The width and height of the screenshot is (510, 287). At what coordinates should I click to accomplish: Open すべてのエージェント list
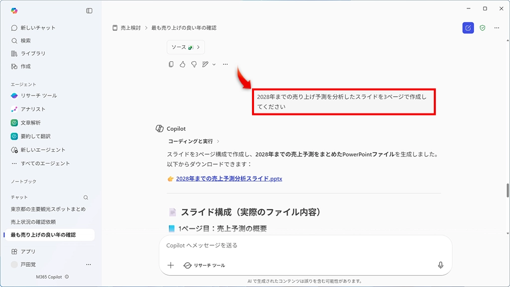(45, 163)
